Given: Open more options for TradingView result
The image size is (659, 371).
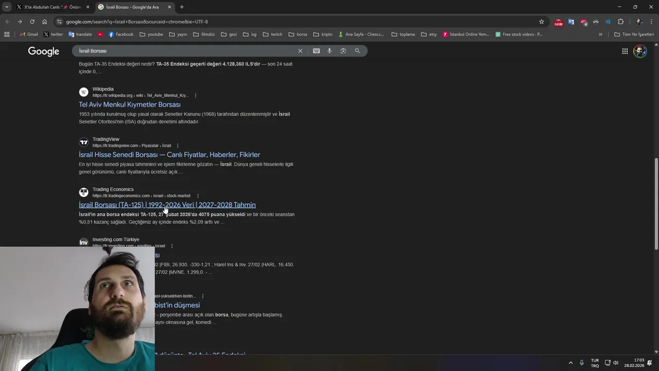Looking at the screenshot, I should 178,146.
